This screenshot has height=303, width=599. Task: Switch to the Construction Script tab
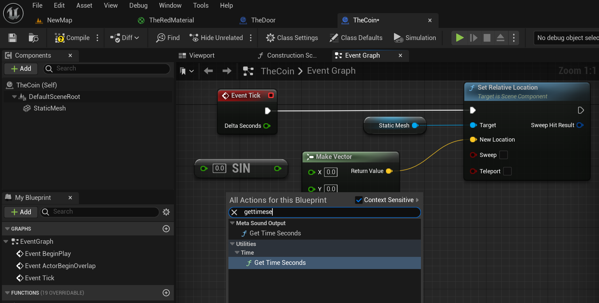coord(287,55)
